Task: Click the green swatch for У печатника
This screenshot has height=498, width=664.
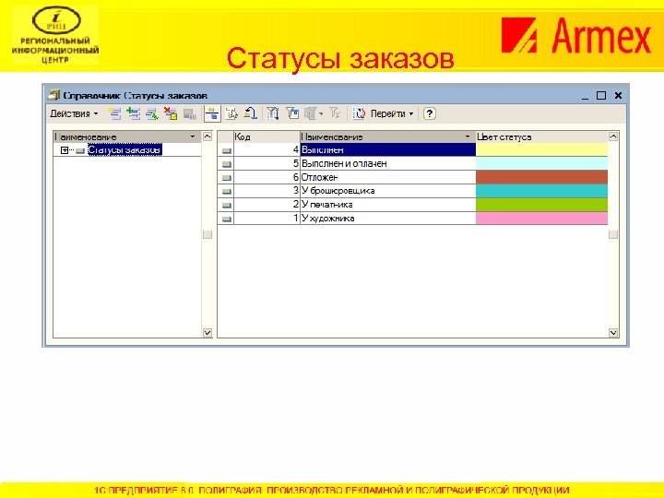Action: point(541,205)
